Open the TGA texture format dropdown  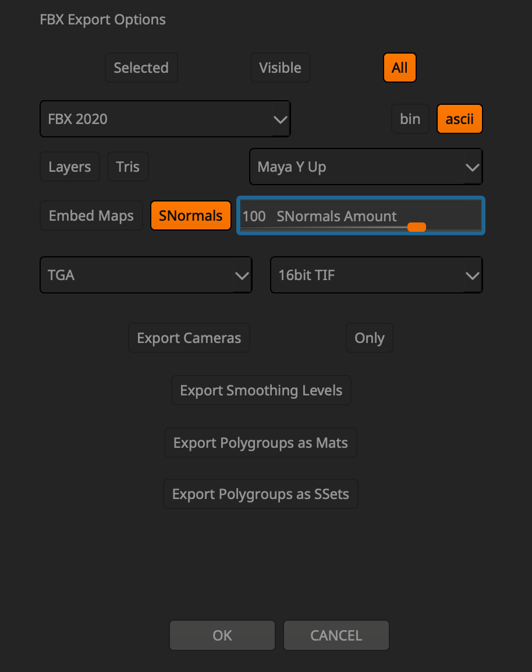(x=146, y=275)
